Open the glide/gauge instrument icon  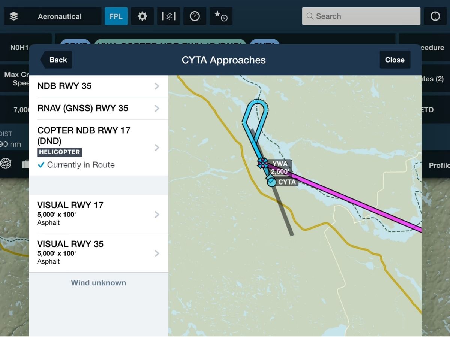pos(195,16)
